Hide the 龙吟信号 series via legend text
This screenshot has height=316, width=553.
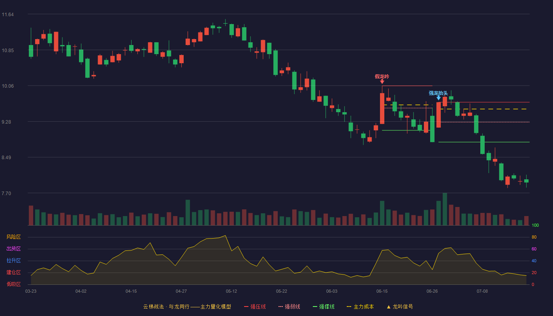[x=403, y=307]
